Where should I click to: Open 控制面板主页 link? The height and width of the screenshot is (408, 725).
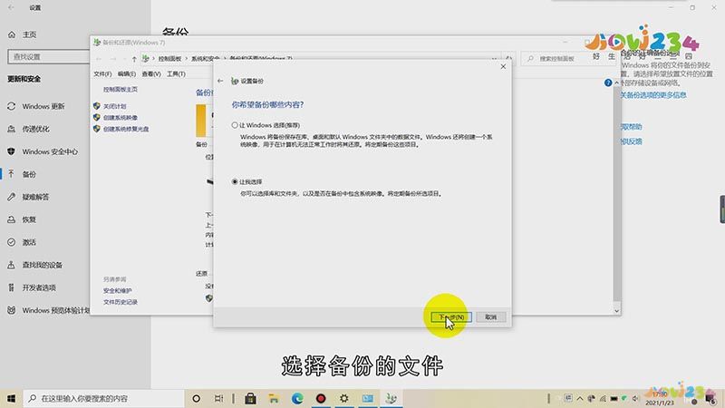point(121,89)
